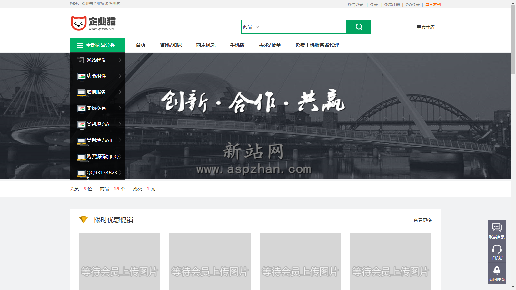Click the diamond icon beside 限时优惠促销

click(x=84, y=220)
